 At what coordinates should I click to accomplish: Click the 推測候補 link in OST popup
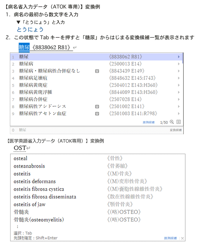pos(170,238)
